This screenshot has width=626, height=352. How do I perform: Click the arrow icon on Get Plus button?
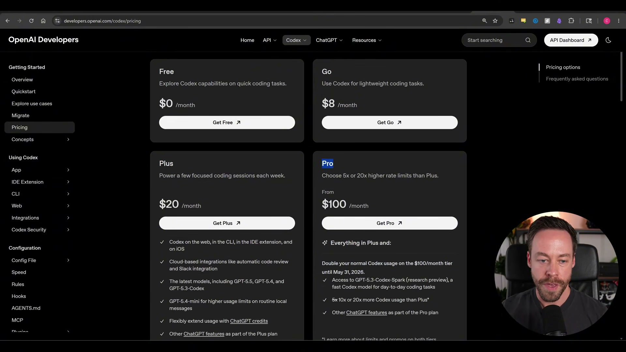click(x=238, y=223)
